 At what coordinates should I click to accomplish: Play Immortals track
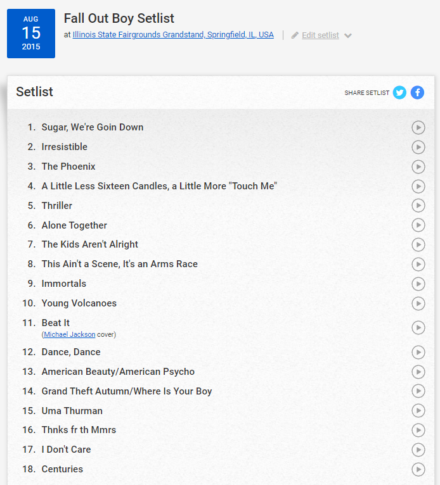coord(418,284)
